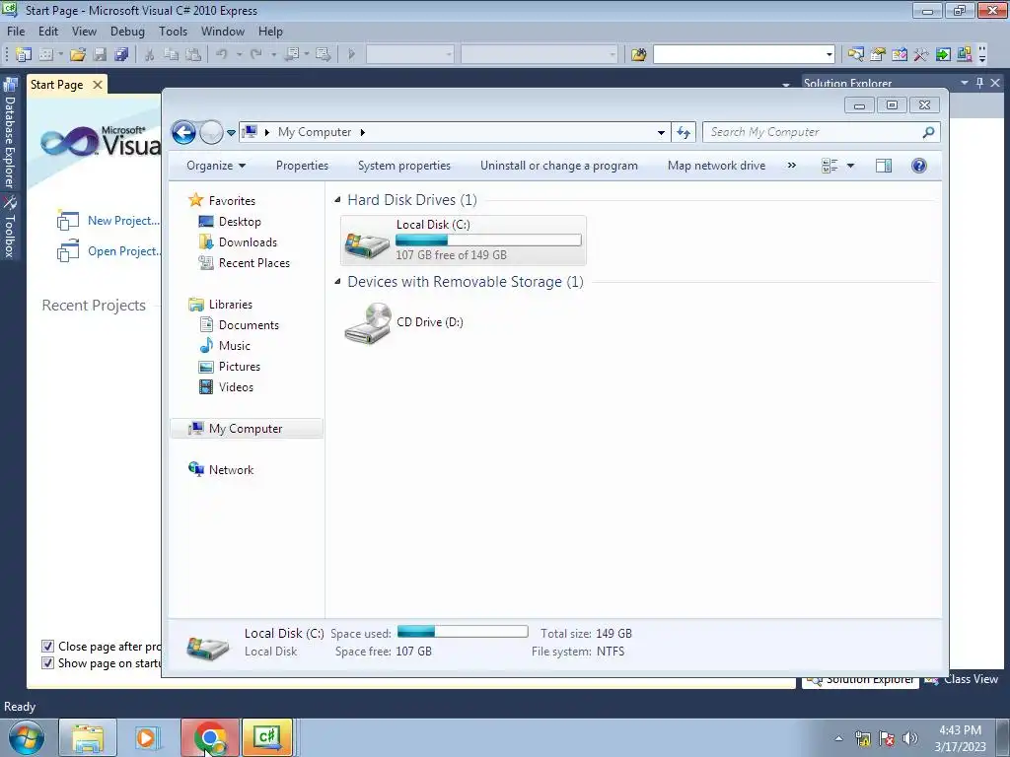Click the Undo arrow in Visual C# toolbar
The width and height of the screenshot is (1010, 757).
(222, 55)
